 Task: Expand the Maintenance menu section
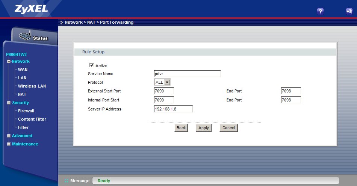click(9, 144)
